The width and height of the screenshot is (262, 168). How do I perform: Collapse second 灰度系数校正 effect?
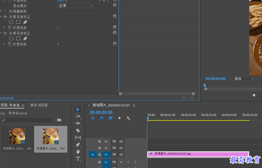click(1, 33)
